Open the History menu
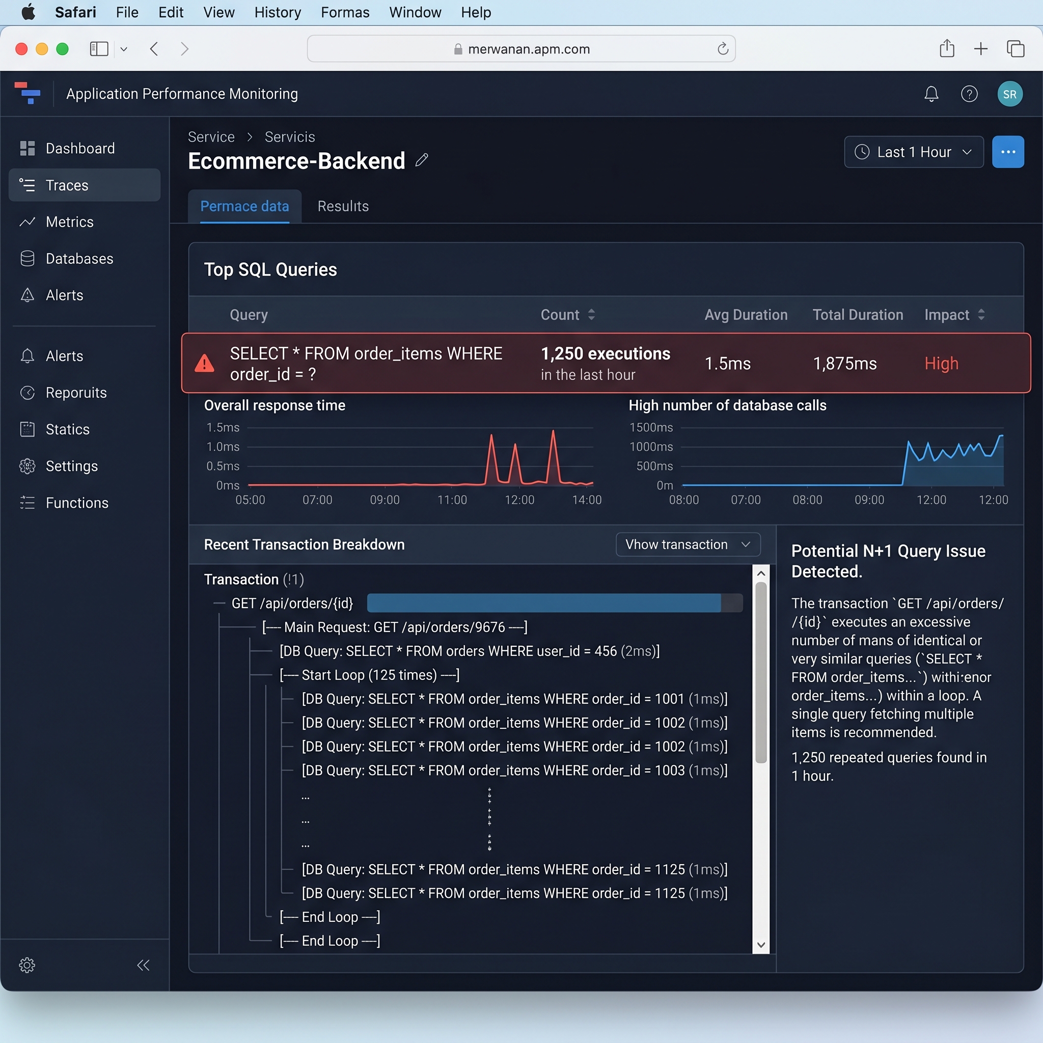 pyautogui.click(x=278, y=12)
